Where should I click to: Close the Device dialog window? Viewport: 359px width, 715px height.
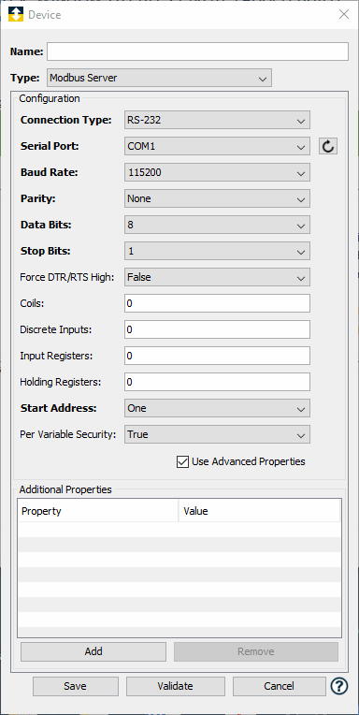click(344, 14)
